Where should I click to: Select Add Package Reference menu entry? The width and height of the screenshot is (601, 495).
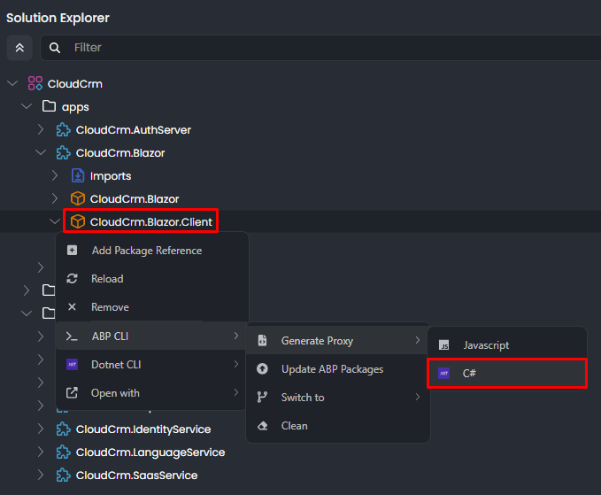[x=146, y=251]
